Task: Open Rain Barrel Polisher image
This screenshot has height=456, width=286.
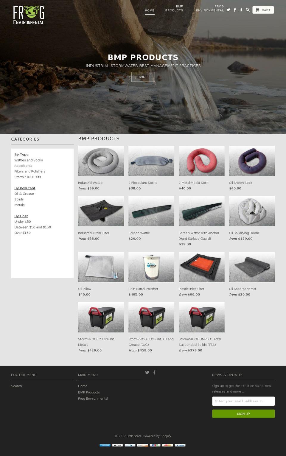Action: point(151,267)
